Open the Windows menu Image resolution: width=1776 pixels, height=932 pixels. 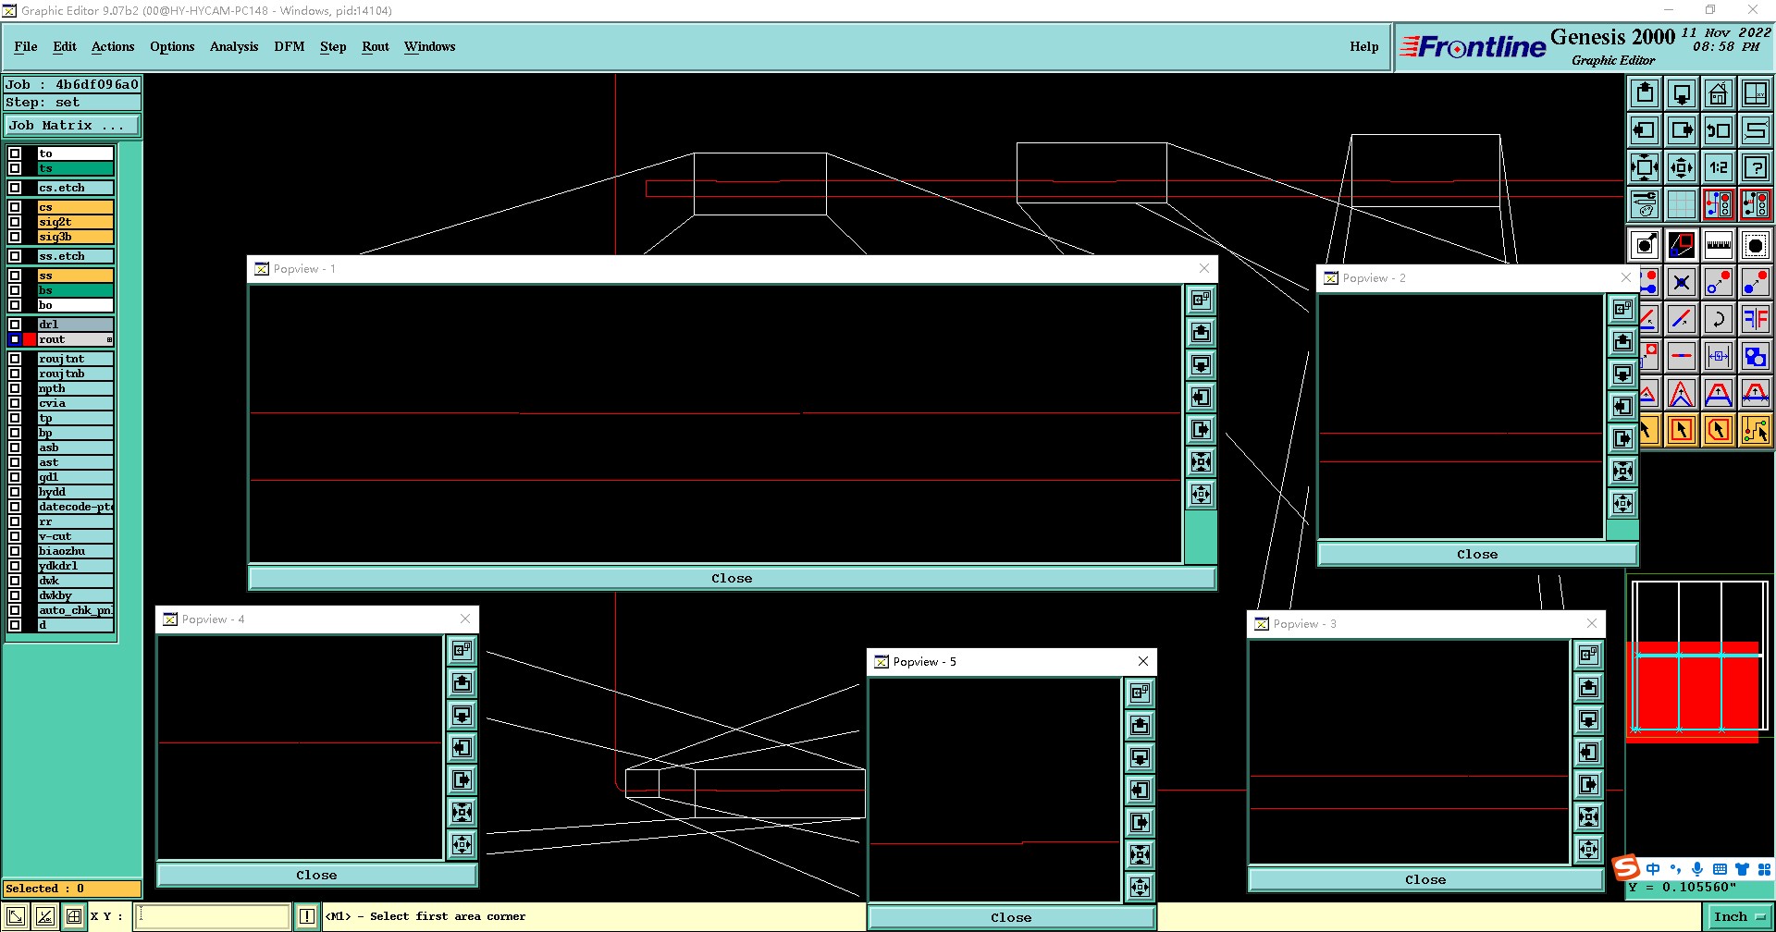point(430,46)
